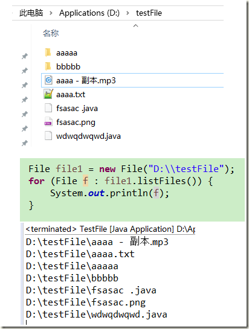
Task: Select the bbbbb folder name
Action: tap(68, 67)
